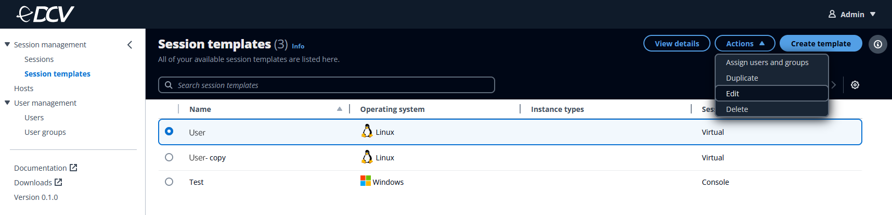
Task: Select the Test template radio button
Action: (x=169, y=182)
